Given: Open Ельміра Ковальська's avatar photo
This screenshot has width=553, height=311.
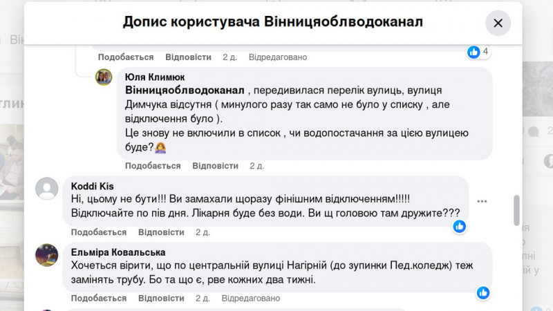Looking at the screenshot, I should (x=46, y=254).
